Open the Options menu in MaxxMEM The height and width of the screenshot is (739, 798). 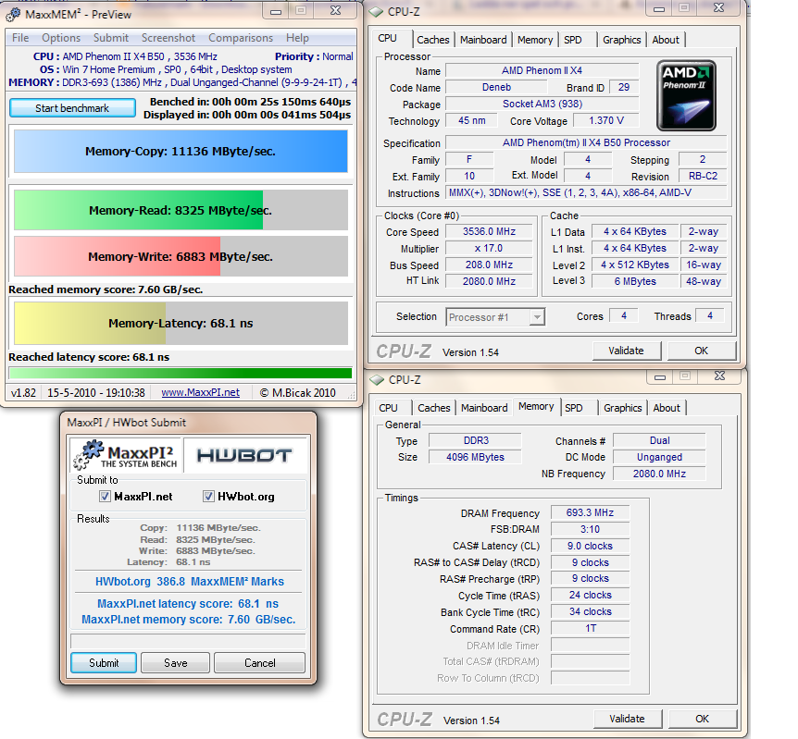(61, 38)
